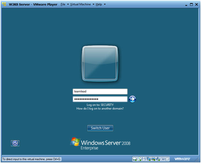Open 'How do I log on to another domain?' link

pyautogui.click(x=100, y=108)
